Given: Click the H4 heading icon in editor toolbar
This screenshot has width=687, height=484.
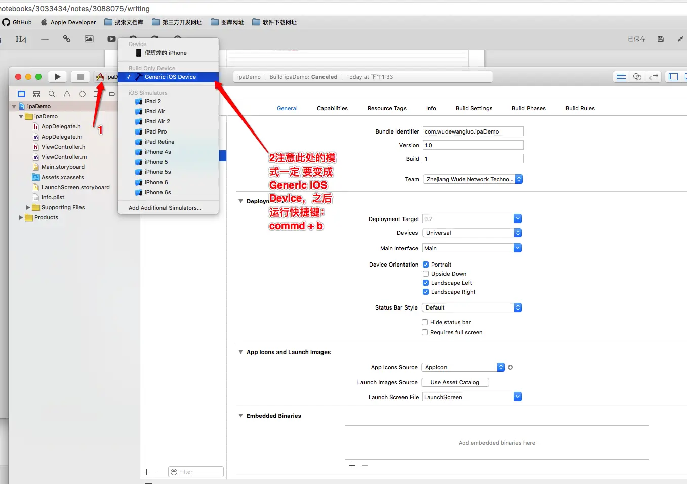Looking at the screenshot, I should coord(21,39).
